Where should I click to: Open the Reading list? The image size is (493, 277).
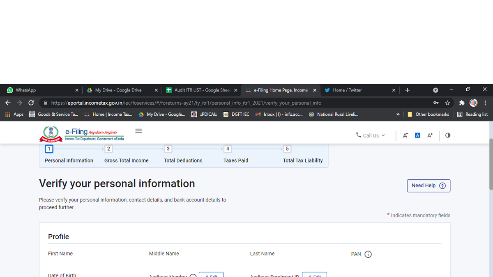472,114
